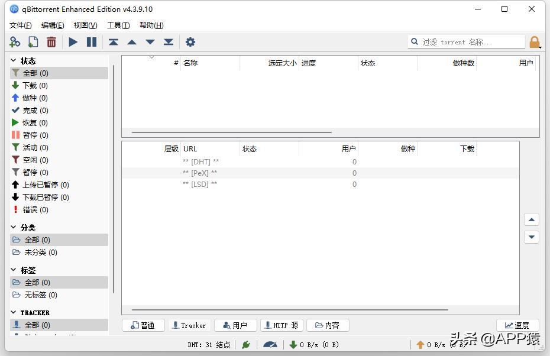Select the 恢复 (0) status filter
550x356 pixels.
59,123
